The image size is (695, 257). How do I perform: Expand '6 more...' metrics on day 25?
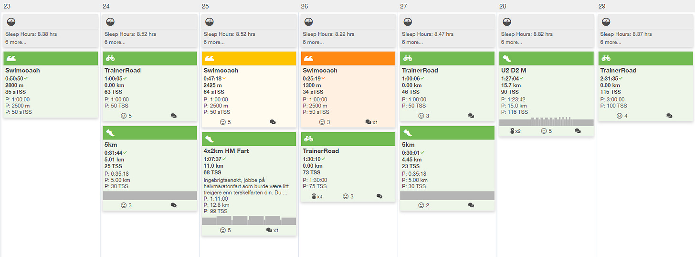click(x=214, y=42)
